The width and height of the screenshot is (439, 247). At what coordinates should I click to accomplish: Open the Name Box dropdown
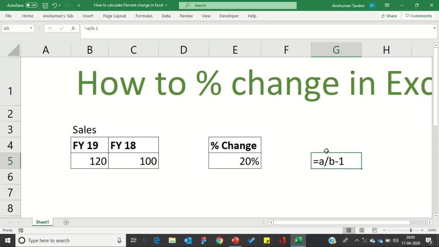click(x=31, y=28)
